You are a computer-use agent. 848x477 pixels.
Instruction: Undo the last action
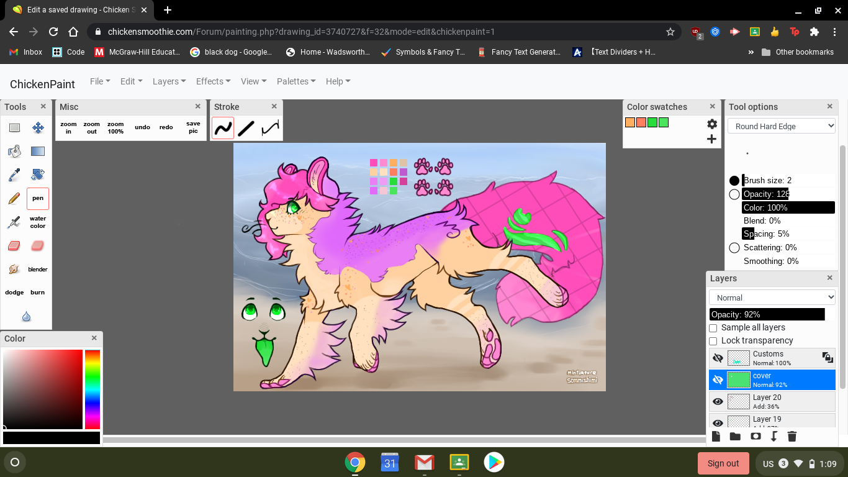(142, 127)
